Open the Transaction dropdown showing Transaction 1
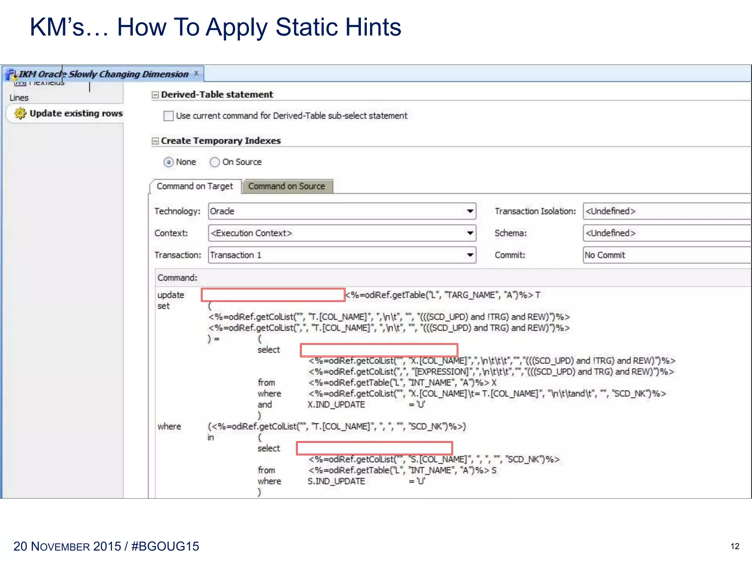The image size is (752, 564). (x=342, y=255)
